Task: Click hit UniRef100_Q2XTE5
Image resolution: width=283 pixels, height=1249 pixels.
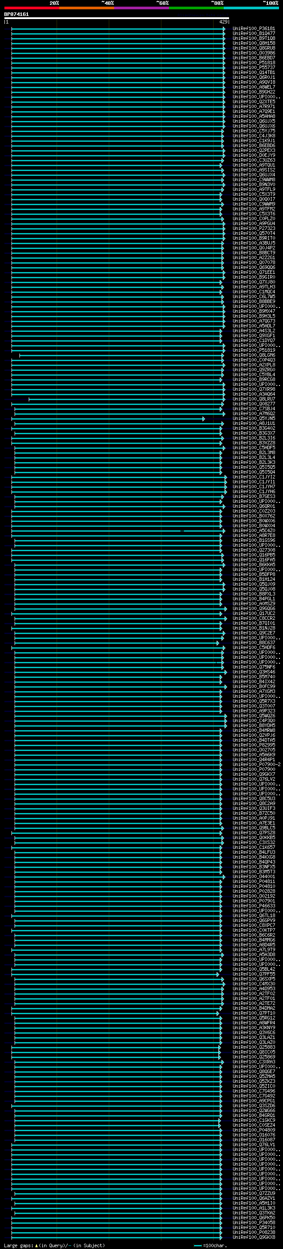Action: point(253,102)
